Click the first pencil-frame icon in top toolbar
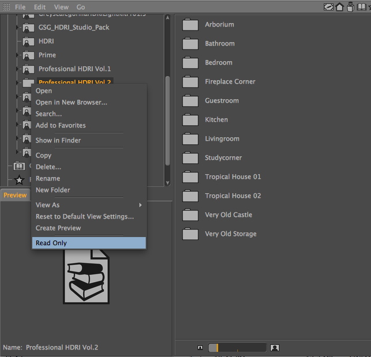Viewport: 371px width, 357px height. 328,7
